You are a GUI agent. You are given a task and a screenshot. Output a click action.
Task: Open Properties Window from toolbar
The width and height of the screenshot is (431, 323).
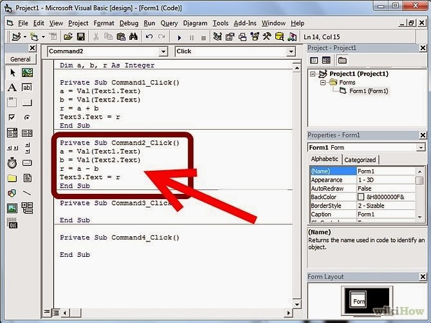click(x=230, y=37)
